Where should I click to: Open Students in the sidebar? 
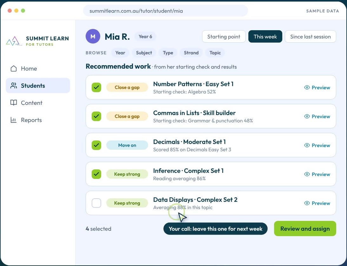[38, 85]
